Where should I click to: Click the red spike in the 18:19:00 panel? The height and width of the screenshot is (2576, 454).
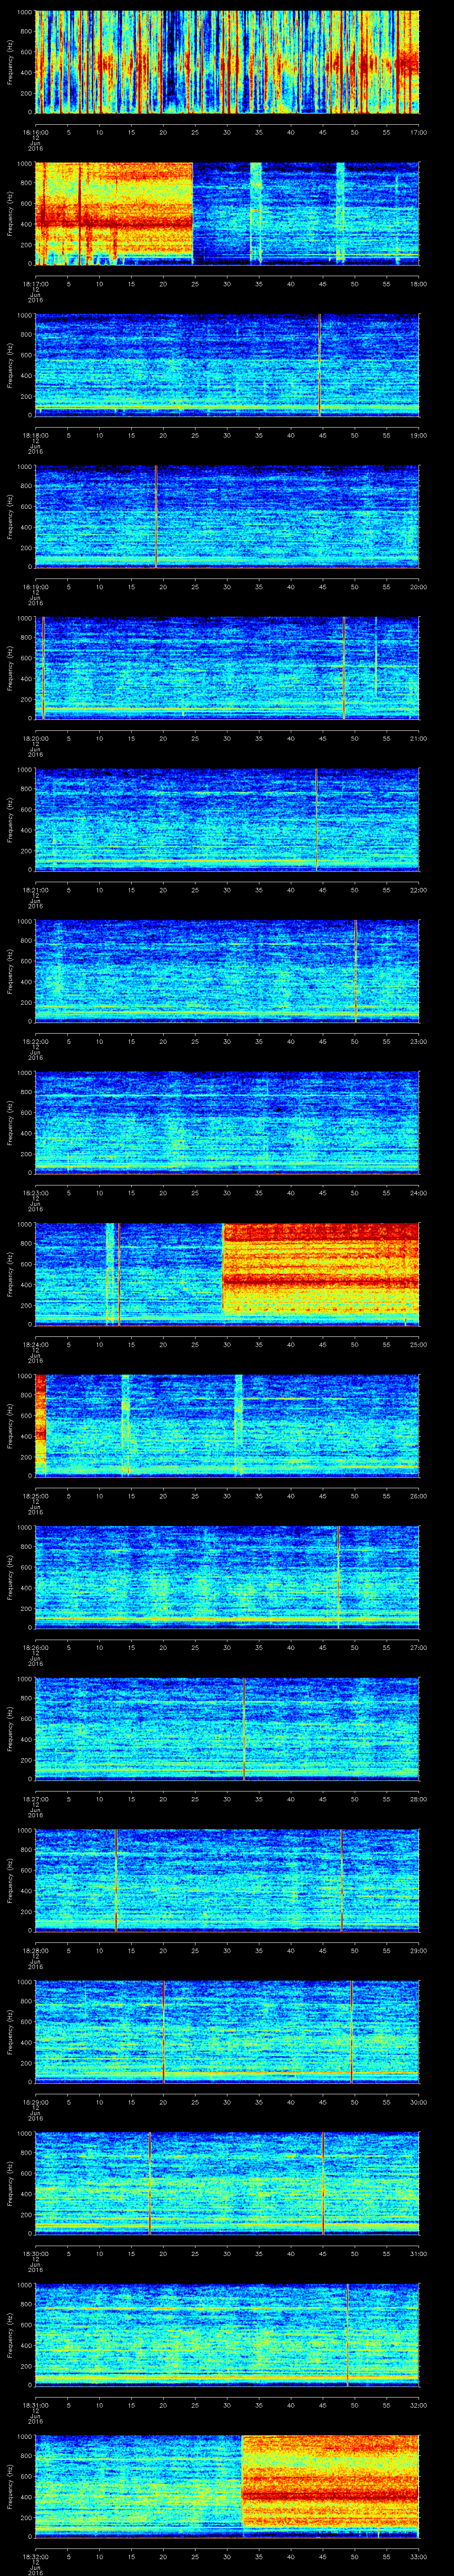pyautogui.click(x=156, y=516)
